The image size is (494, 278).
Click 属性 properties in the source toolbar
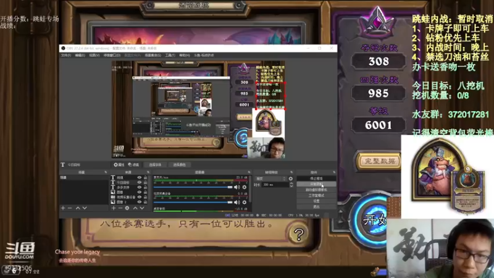pos(119,165)
